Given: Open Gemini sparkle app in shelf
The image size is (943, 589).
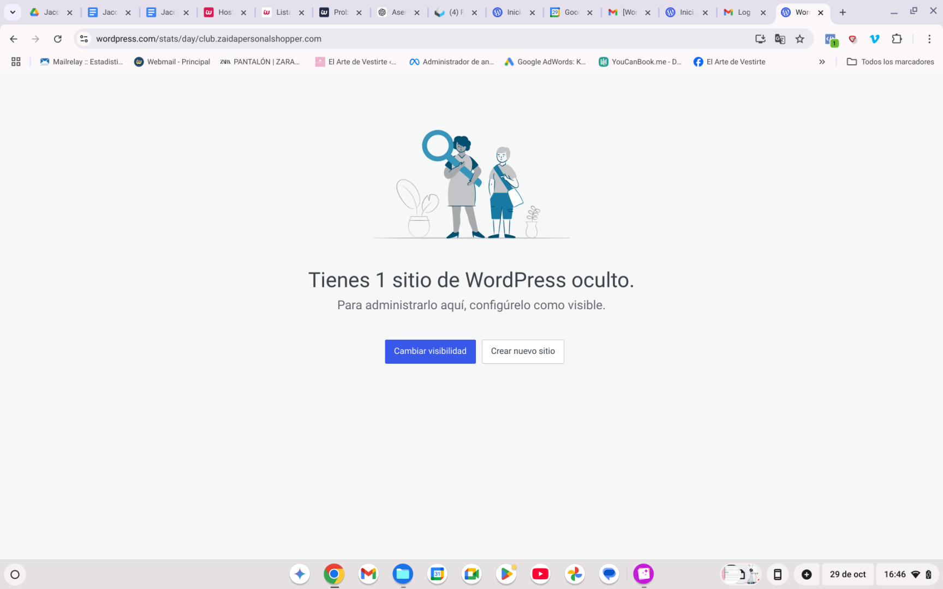Looking at the screenshot, I should (300, 574).
